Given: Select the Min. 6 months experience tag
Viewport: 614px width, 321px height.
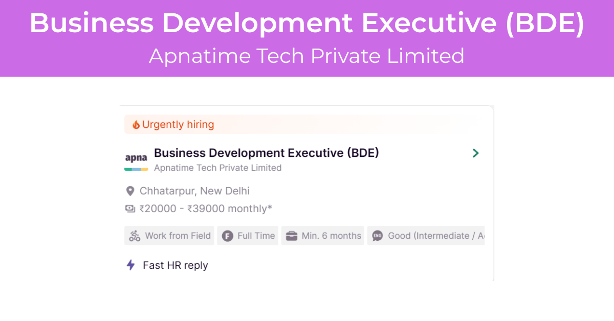Looking at the screenshot, I should point(323,236).
